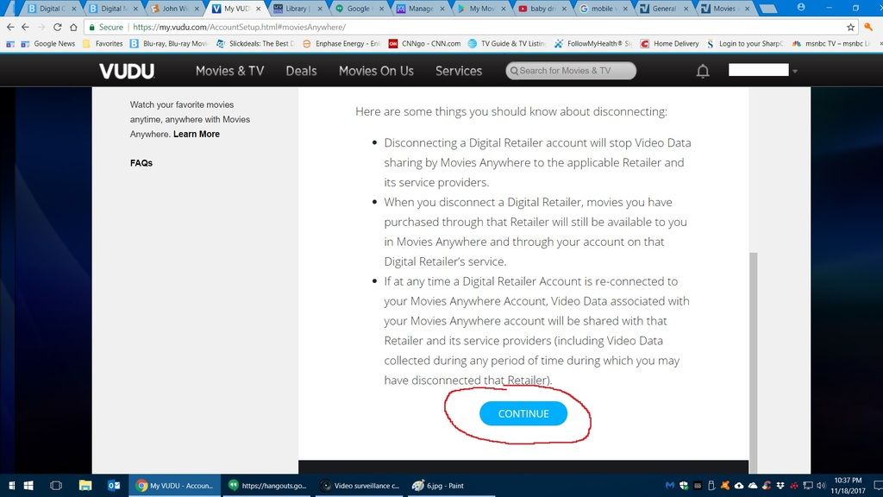Open the Windows Start button
The image size is (883, 497).
click(28, 485)
